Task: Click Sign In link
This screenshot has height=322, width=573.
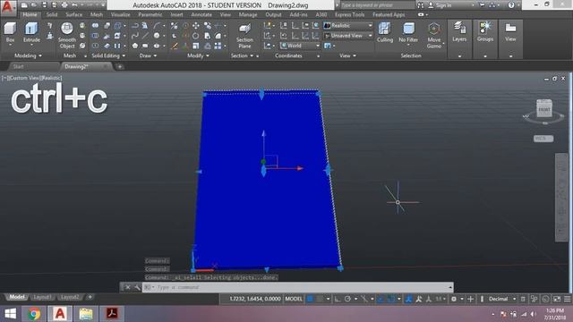Action: click(x=443, y=5)
